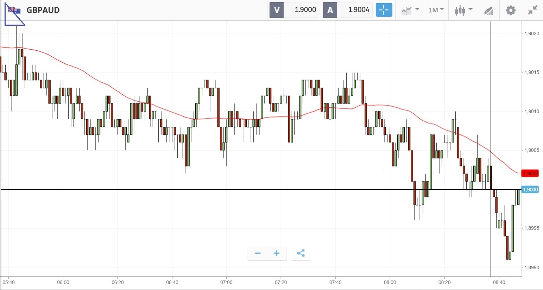Click the A buy button
The height and width of the screenshot is (290, 543).
[x=330, y=10]
